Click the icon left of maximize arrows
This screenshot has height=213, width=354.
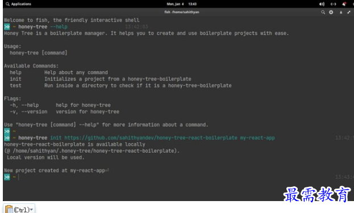pyautogui.click(x=341, y=12)
